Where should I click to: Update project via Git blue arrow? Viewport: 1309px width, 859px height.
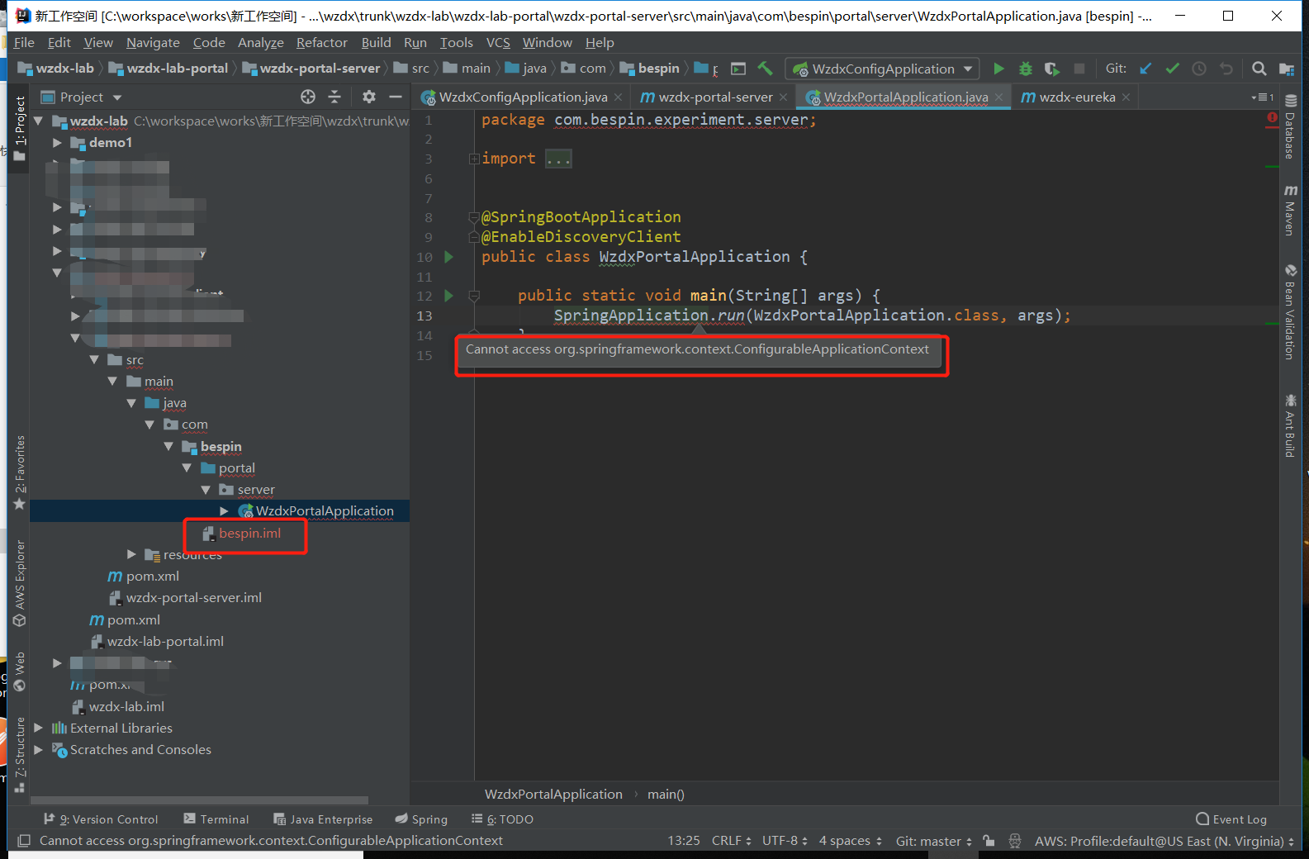point(1145,69)
